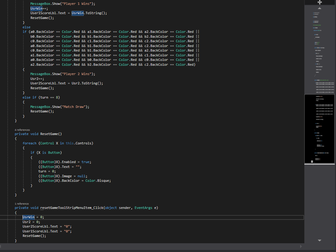Click the highlighted UsrWin in "UsrWin = 0;"
Viewport: 336px width, 252px height.
[x=29, y=217]
